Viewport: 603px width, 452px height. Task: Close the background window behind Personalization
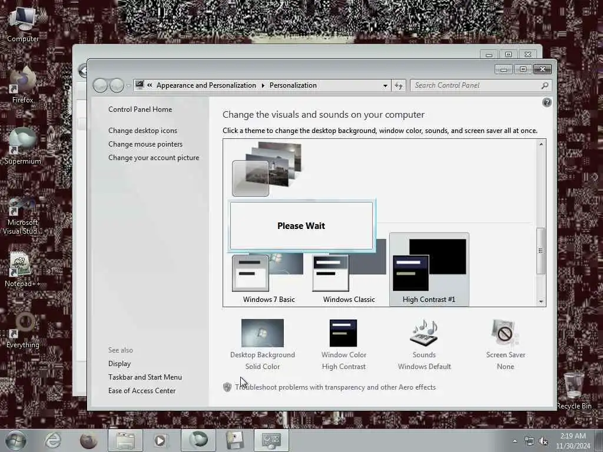pyautogui.click(x=528, y=55)
